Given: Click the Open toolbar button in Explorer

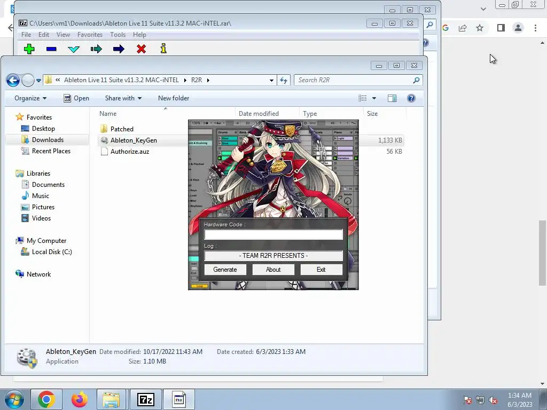Looking at the screenshot, I should pos(76,98).
